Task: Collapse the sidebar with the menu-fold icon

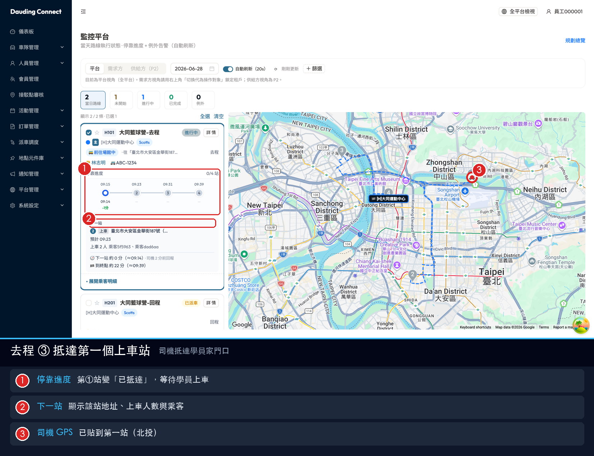Action: pyautogui.click(x=83, y=11)
